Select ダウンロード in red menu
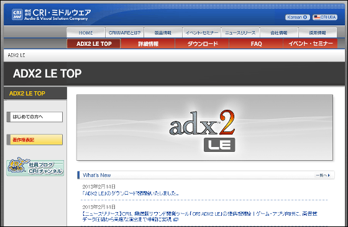This screenshot has height=227, width=348. (202, 43)
